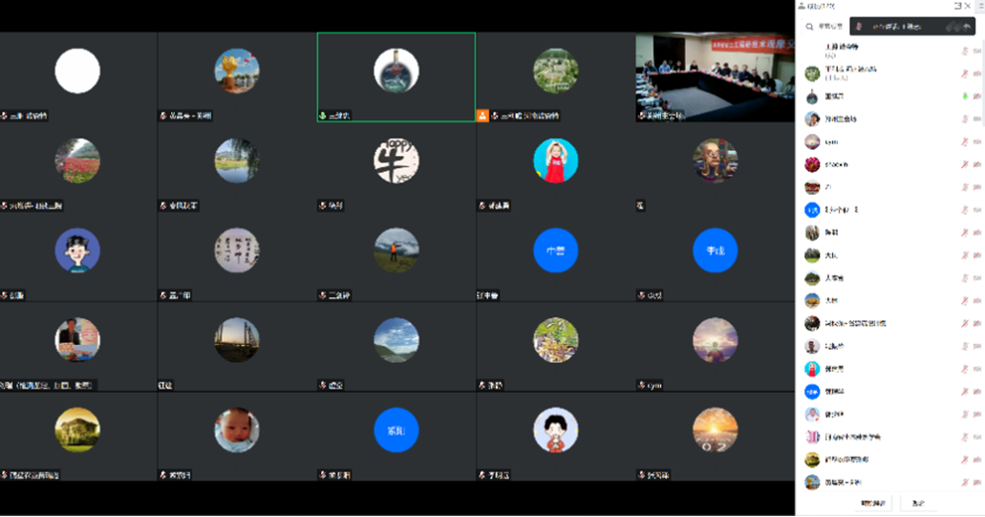
Task: Click the sunset avatar in the video grid
Action: pos(715,430)
